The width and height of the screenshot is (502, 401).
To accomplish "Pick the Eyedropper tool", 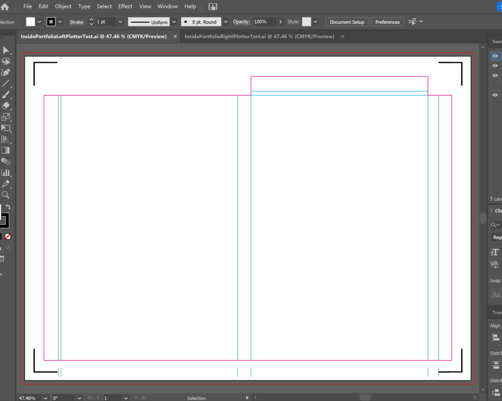I will 6,184.
